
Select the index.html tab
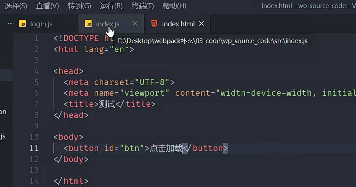(178, 24)
